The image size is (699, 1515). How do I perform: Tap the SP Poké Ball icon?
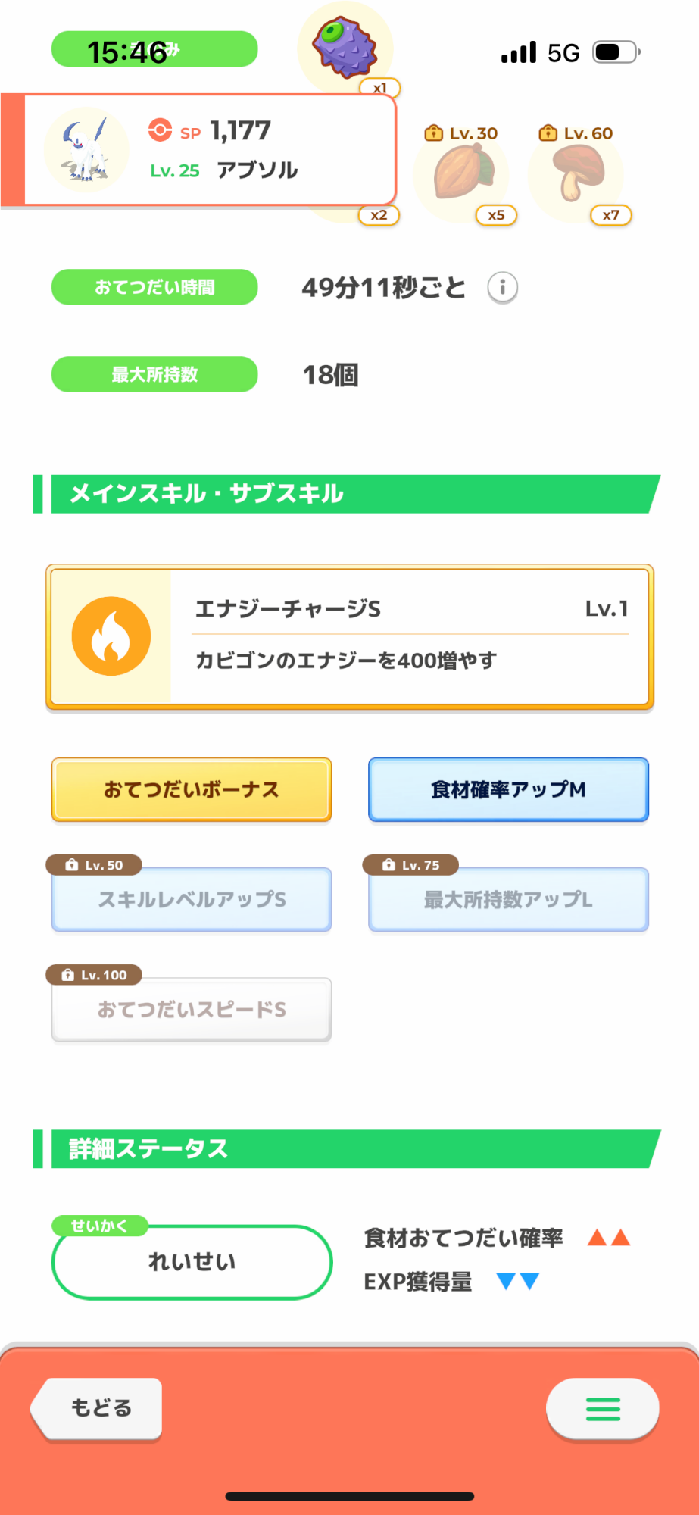160,130
